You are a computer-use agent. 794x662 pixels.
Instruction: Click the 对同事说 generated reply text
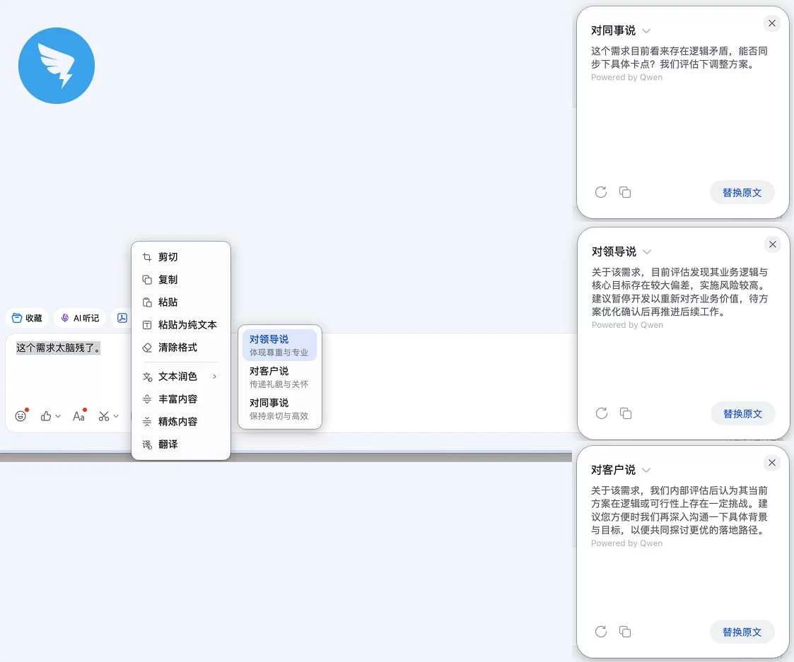tap(679, 58)
